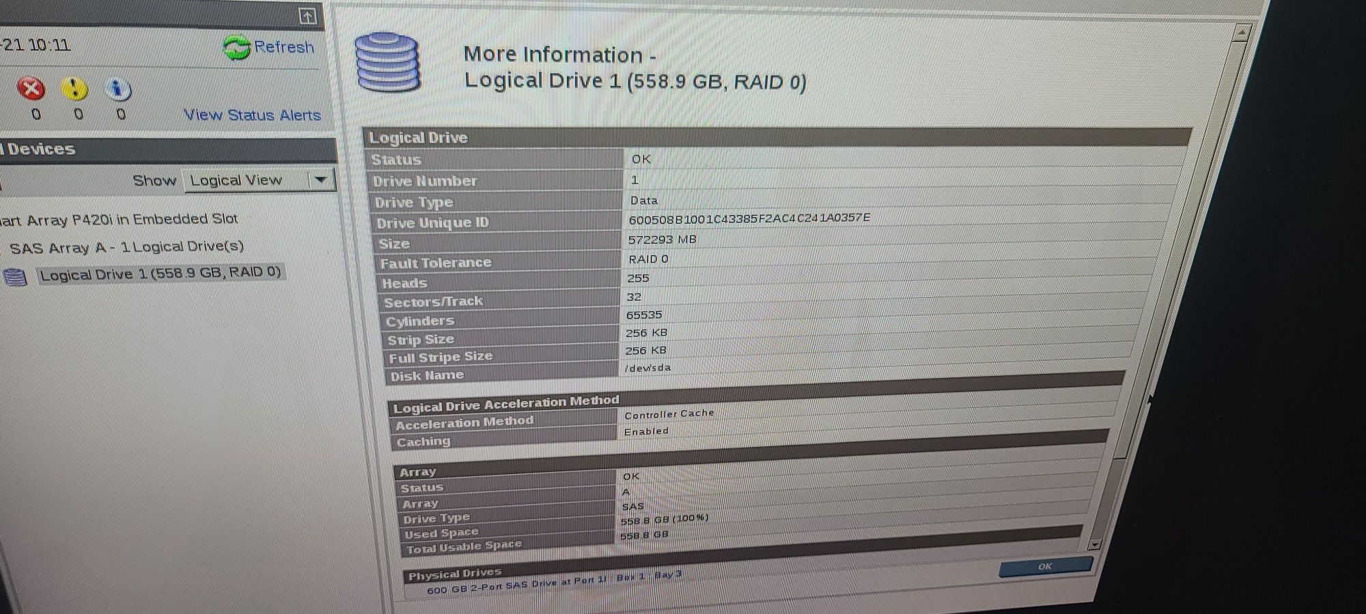1366x614 pixels.
Task: Click the blue informational alerts icon
Action: (x=118, y=89)
